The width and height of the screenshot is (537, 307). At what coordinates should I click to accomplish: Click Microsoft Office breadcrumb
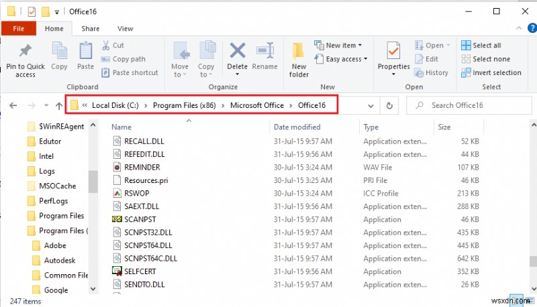point(257,105)
